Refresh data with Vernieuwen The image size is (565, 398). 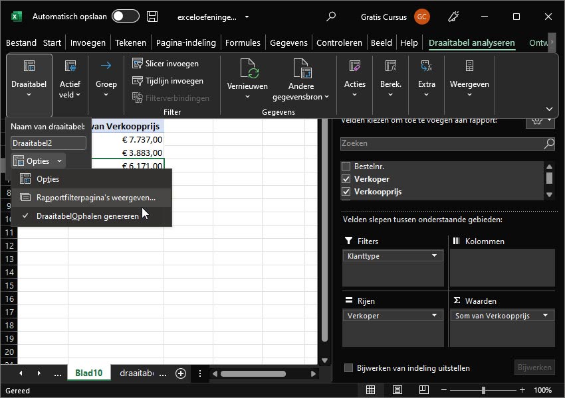247,79
